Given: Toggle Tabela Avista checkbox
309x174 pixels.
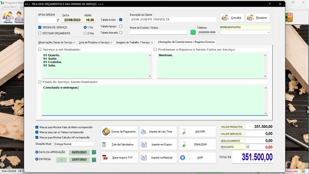Looking at the screenshot, I should coord(121,20).
